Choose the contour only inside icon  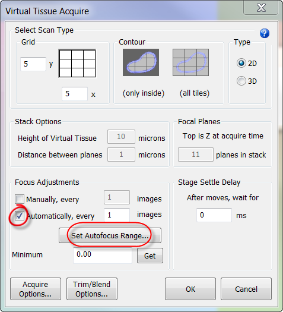click(141, 62)
